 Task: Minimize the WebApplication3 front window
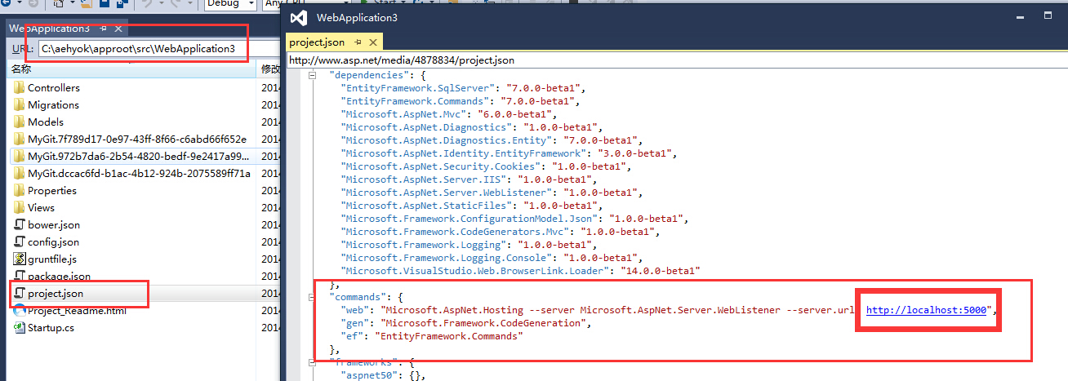pos(1018,16)
